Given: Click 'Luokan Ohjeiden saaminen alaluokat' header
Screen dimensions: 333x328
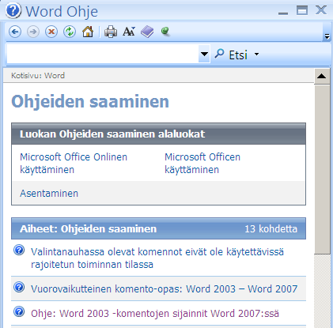Looking at the screenshot, I should [112, 134].
